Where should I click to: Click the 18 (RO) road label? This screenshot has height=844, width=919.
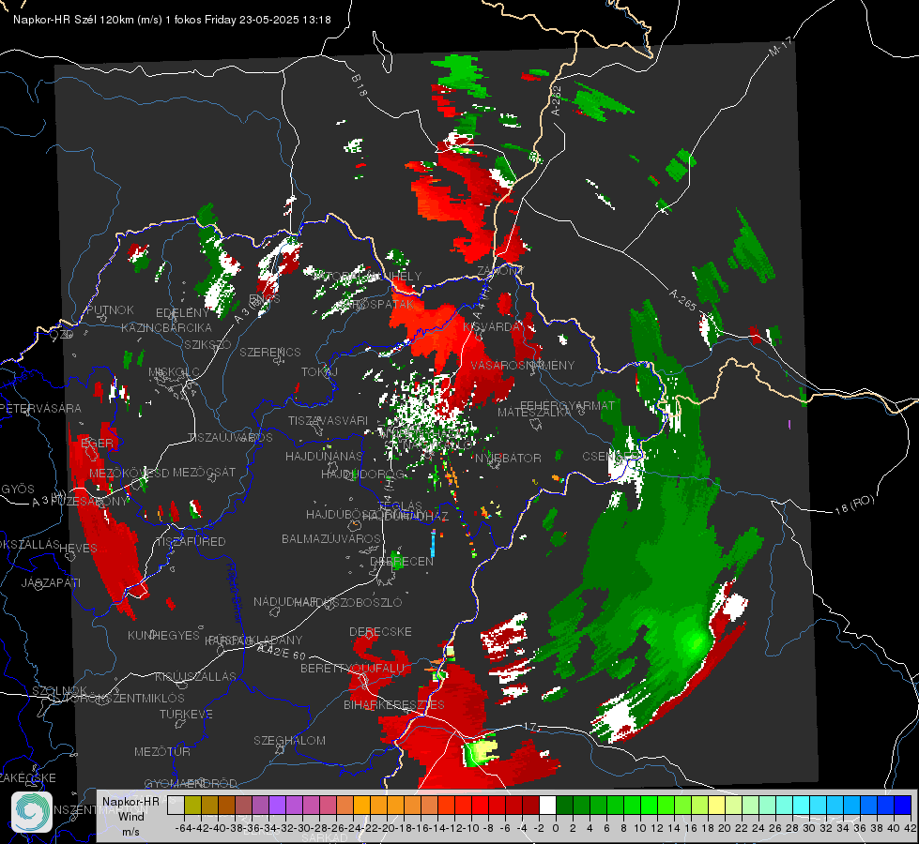tap(854, 505)
